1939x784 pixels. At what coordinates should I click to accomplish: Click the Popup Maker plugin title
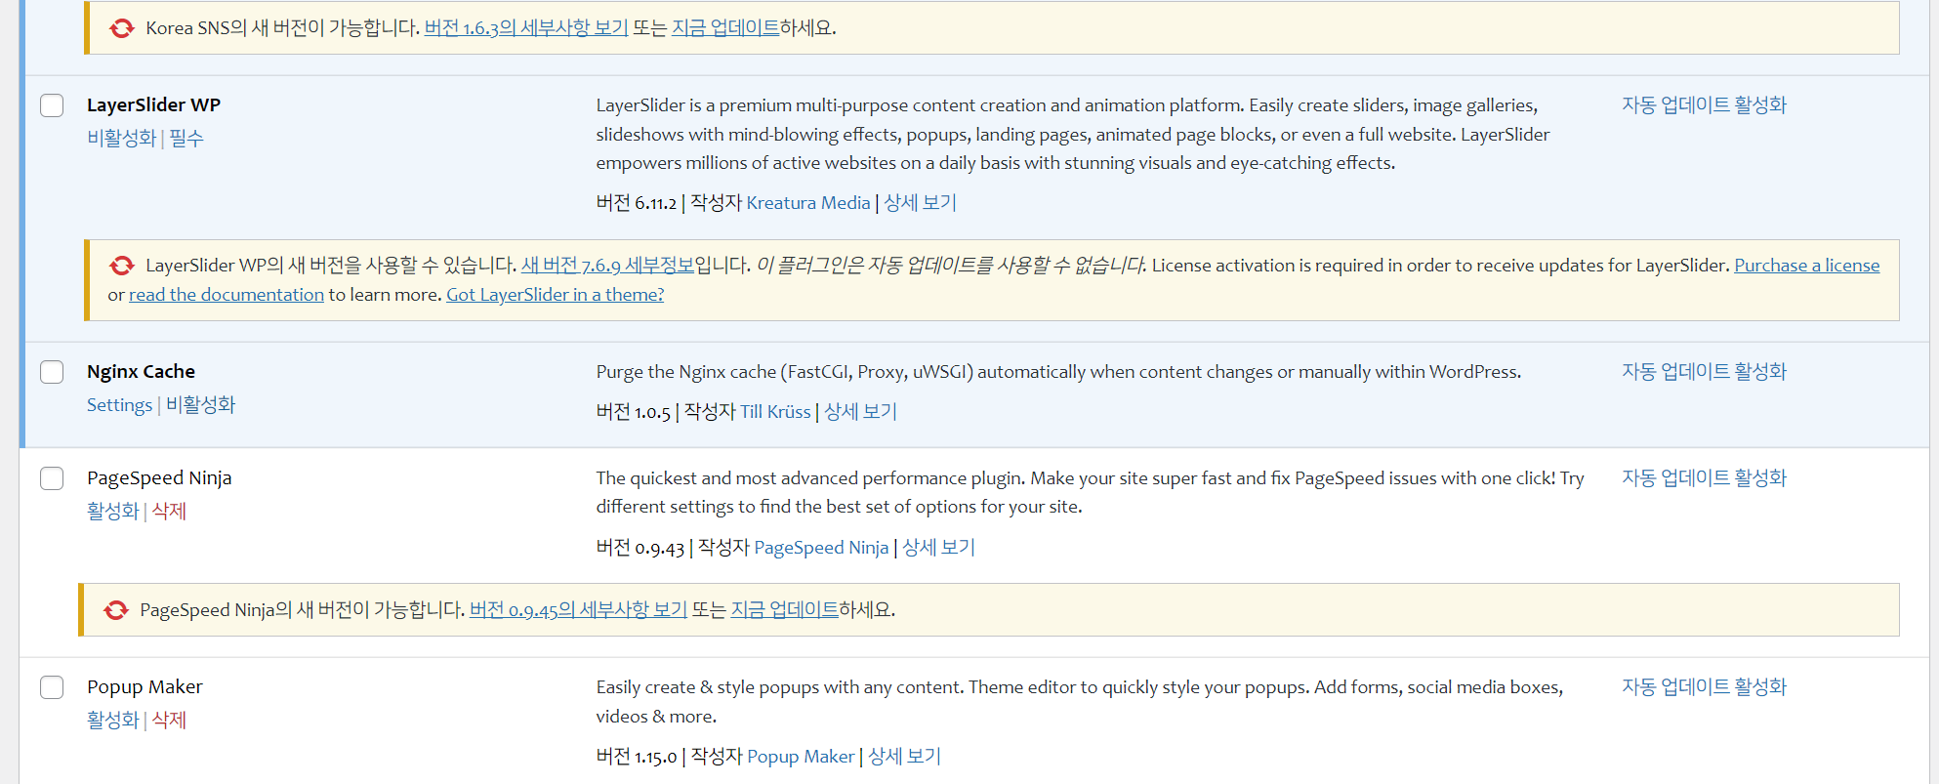tap(144, 686)
